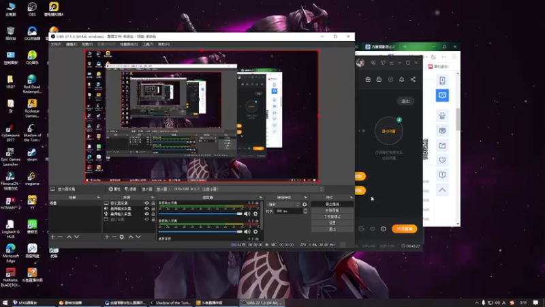The width and height of the screenshot is (545, 307).
Task: Open the View menu in OBS
Action: (x=87, y=44)
